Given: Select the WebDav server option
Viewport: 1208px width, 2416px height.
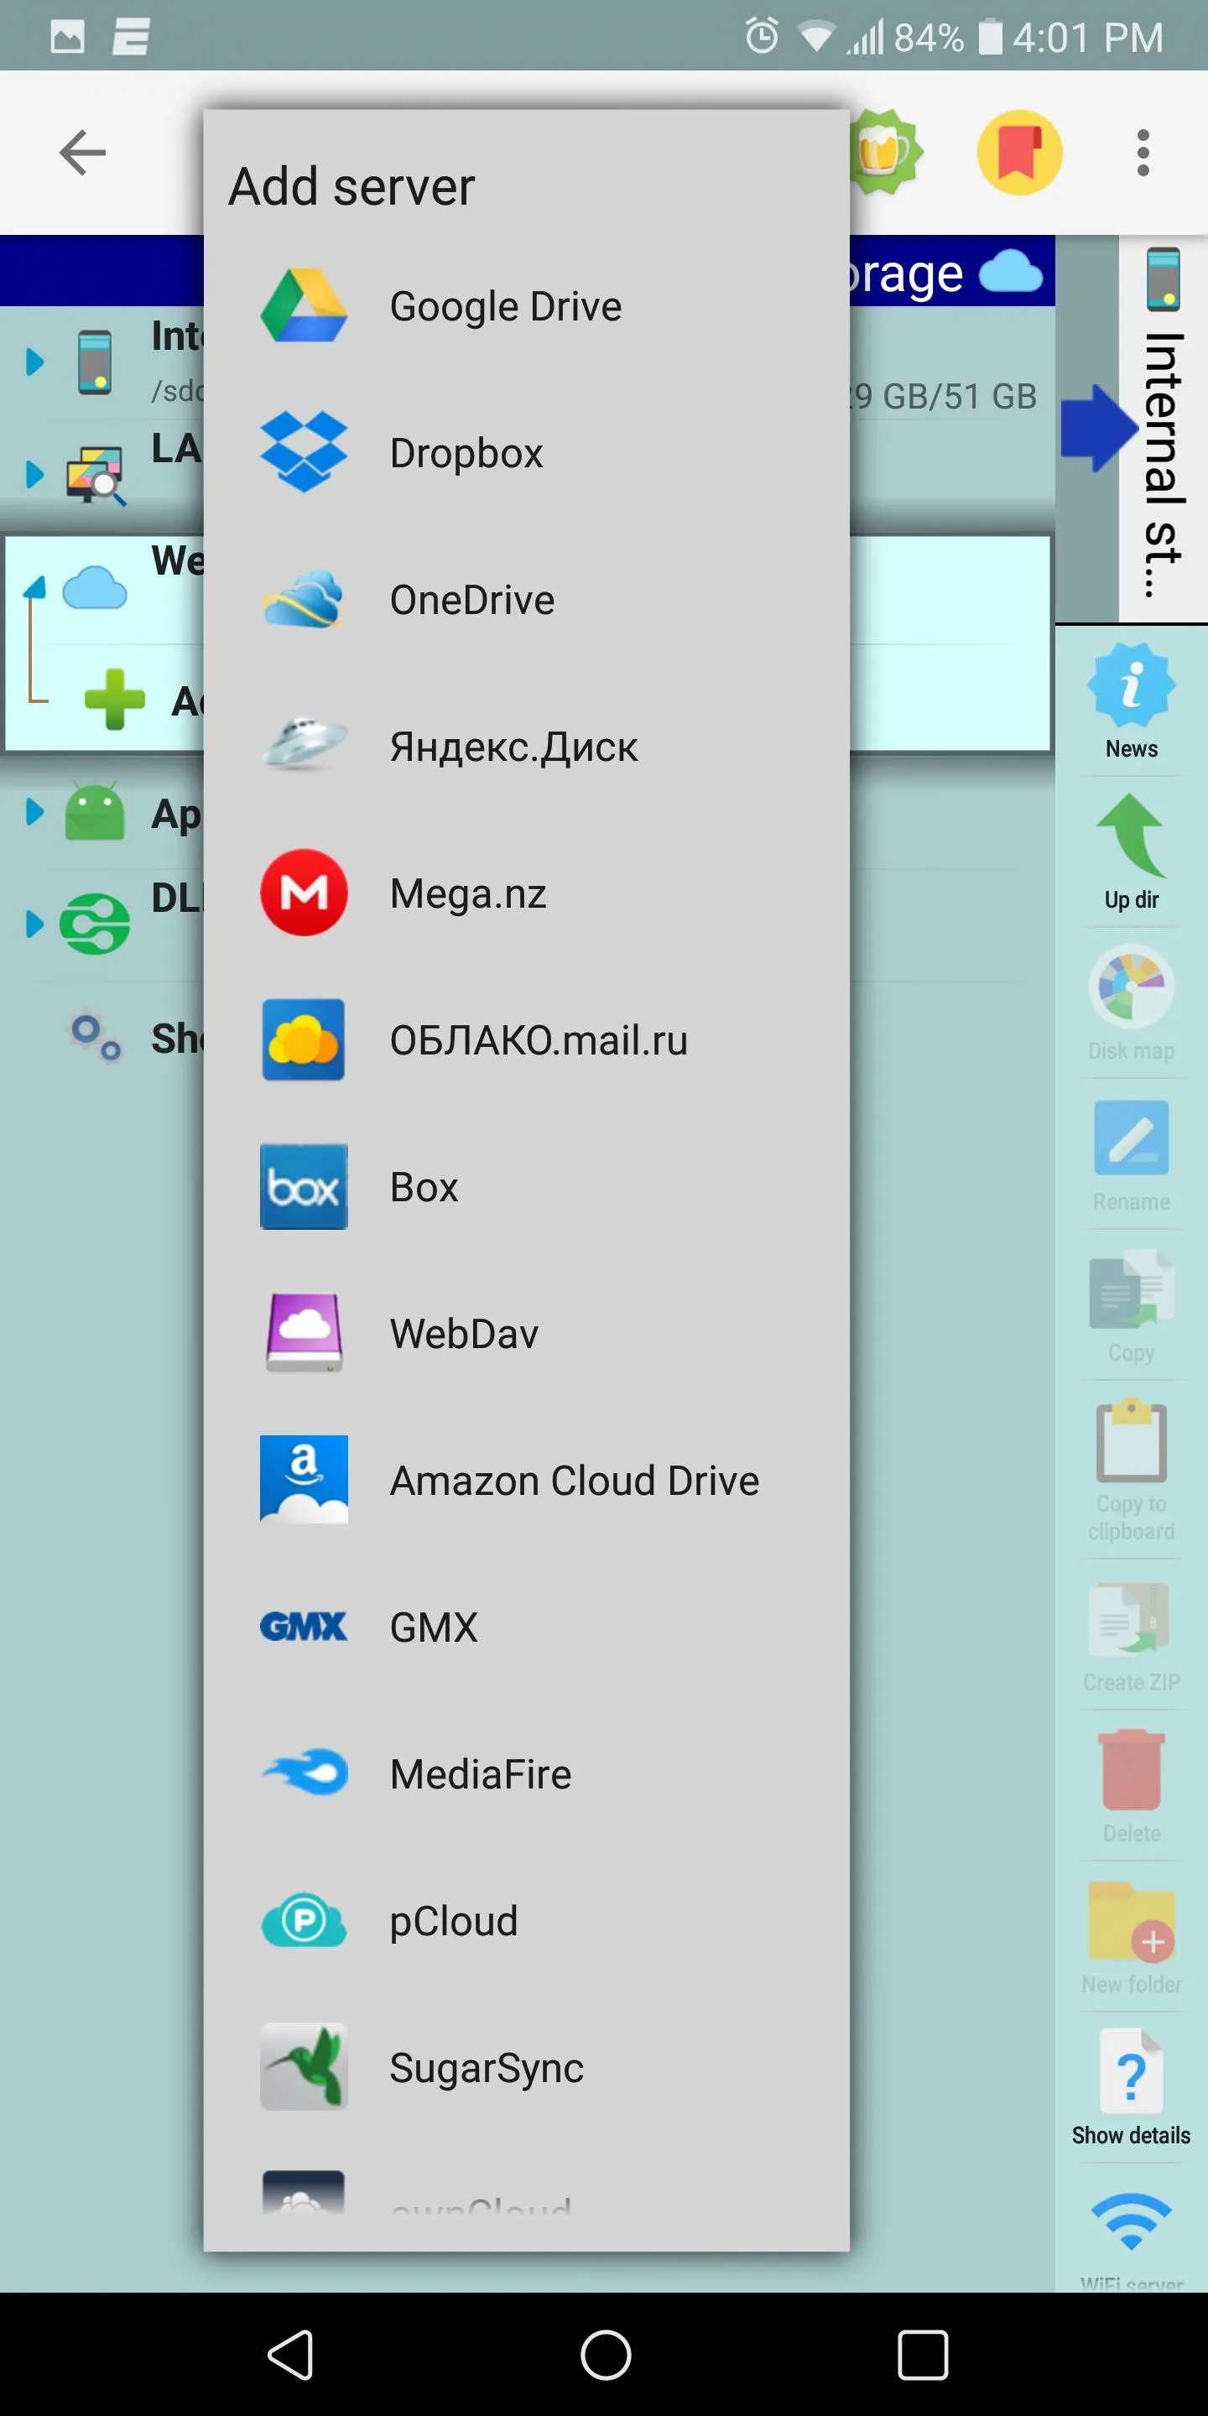Looking at the screenshot, I should tap(526, 1334).
